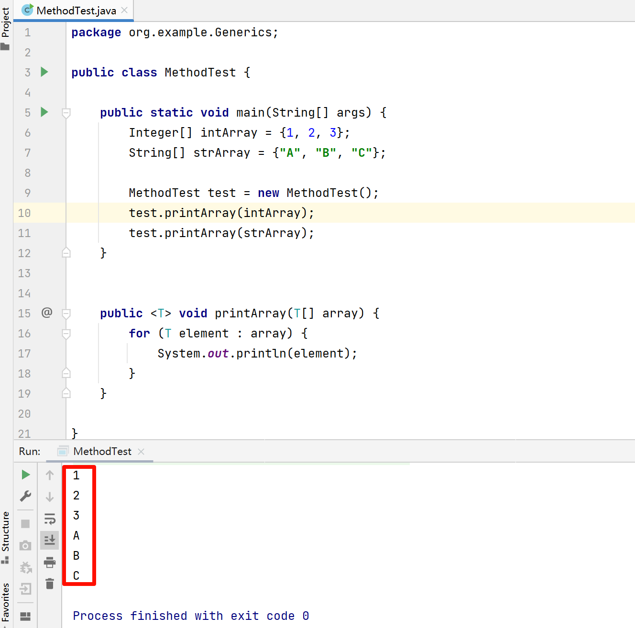
Task: Collapse printArray method fold marker at line 15
Action: pos(66,314)
